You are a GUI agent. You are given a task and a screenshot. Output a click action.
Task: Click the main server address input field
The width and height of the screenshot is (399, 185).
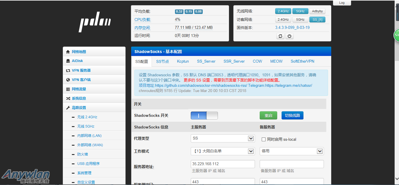coord(223,164)
